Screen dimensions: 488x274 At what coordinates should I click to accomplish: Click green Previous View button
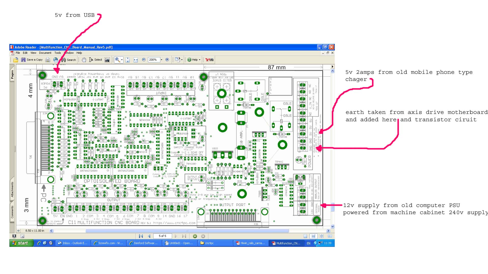coord(195,236)
